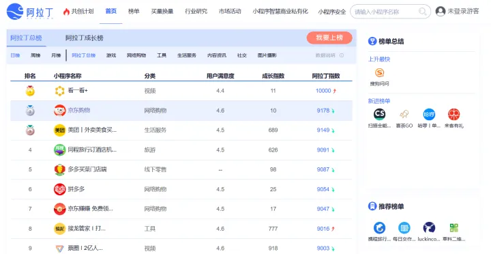Filter by the 图片摄影 category
The height and width of the screenshot is (254, 491).
[x=267, y=55]
